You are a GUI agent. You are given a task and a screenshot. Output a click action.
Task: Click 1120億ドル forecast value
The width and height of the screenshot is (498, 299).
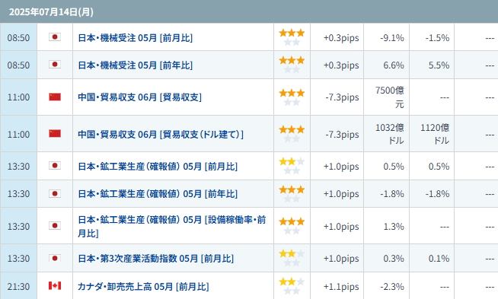pos(435,134)
